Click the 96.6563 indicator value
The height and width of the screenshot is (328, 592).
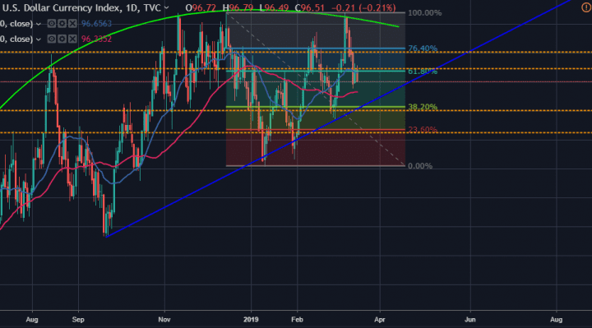97,24
